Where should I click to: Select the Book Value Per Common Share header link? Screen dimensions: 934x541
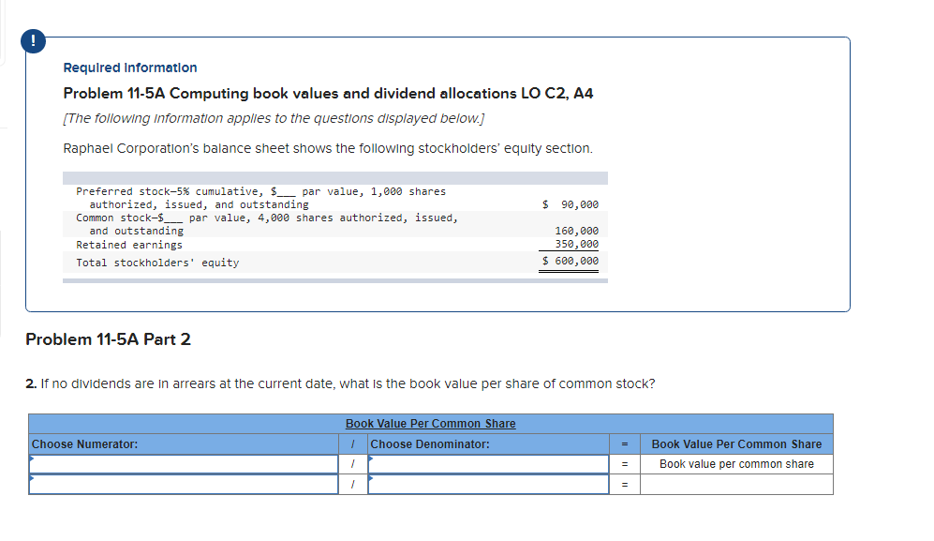(430, 424)
